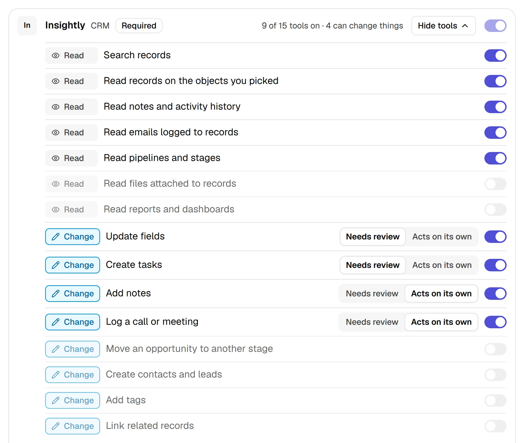Select Needs review for Update fields
524x443 pixels.
(373, 237)
